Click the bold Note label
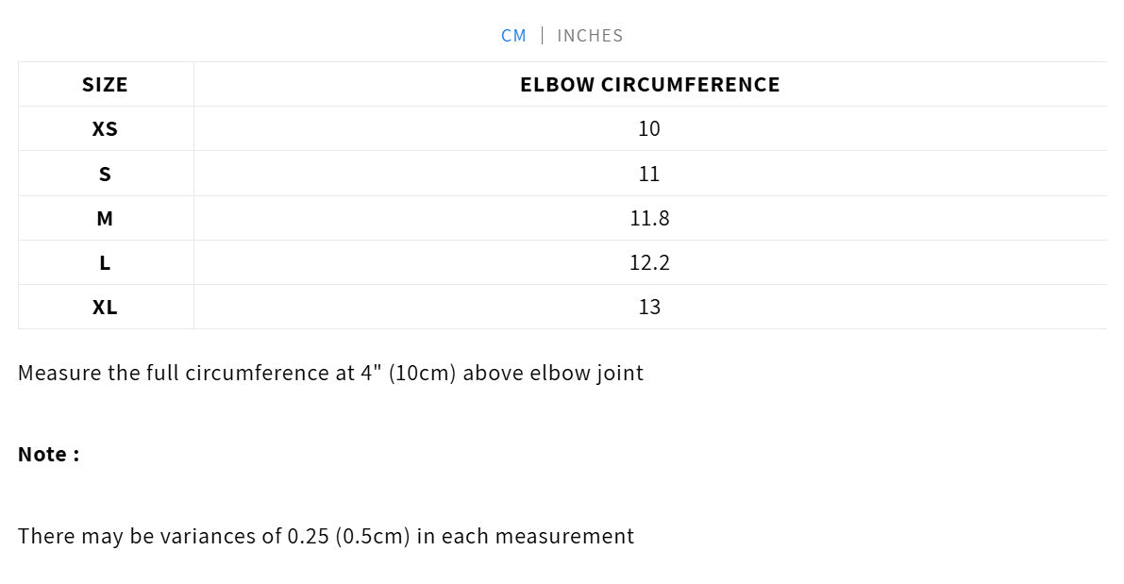This screenshot has width=1124, height=584. pyautogui.click(x=48, y=455)
